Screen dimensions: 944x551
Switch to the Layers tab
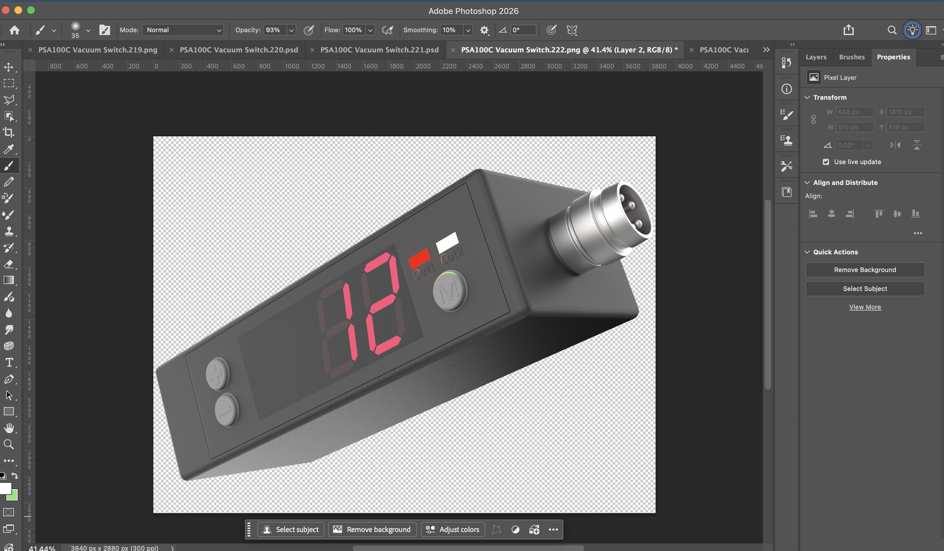pyautogui.click(x=816, y=57)
